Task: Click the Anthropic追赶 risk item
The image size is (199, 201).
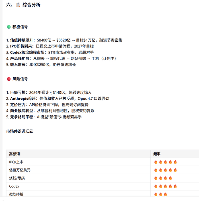Action: [57, 98]
